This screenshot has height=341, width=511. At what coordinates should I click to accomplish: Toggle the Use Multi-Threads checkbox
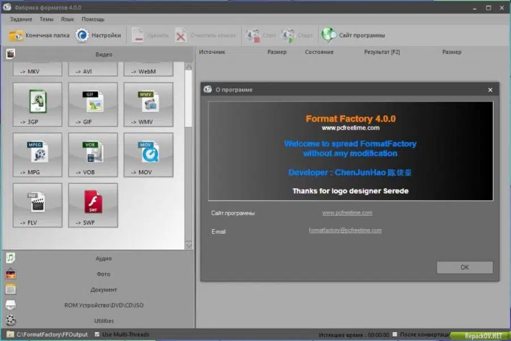coord(97,334)
